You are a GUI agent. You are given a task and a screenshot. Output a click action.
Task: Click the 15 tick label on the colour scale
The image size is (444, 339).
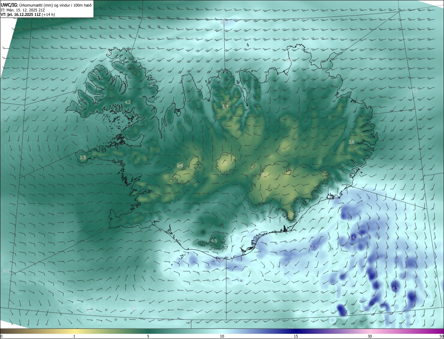(296, 336)
